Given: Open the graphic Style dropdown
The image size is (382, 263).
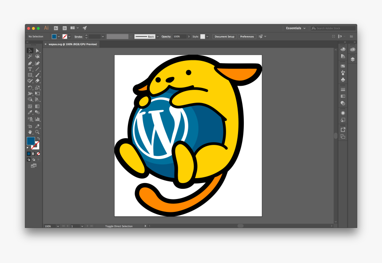Looking at the screenshot, I should 207,36.
